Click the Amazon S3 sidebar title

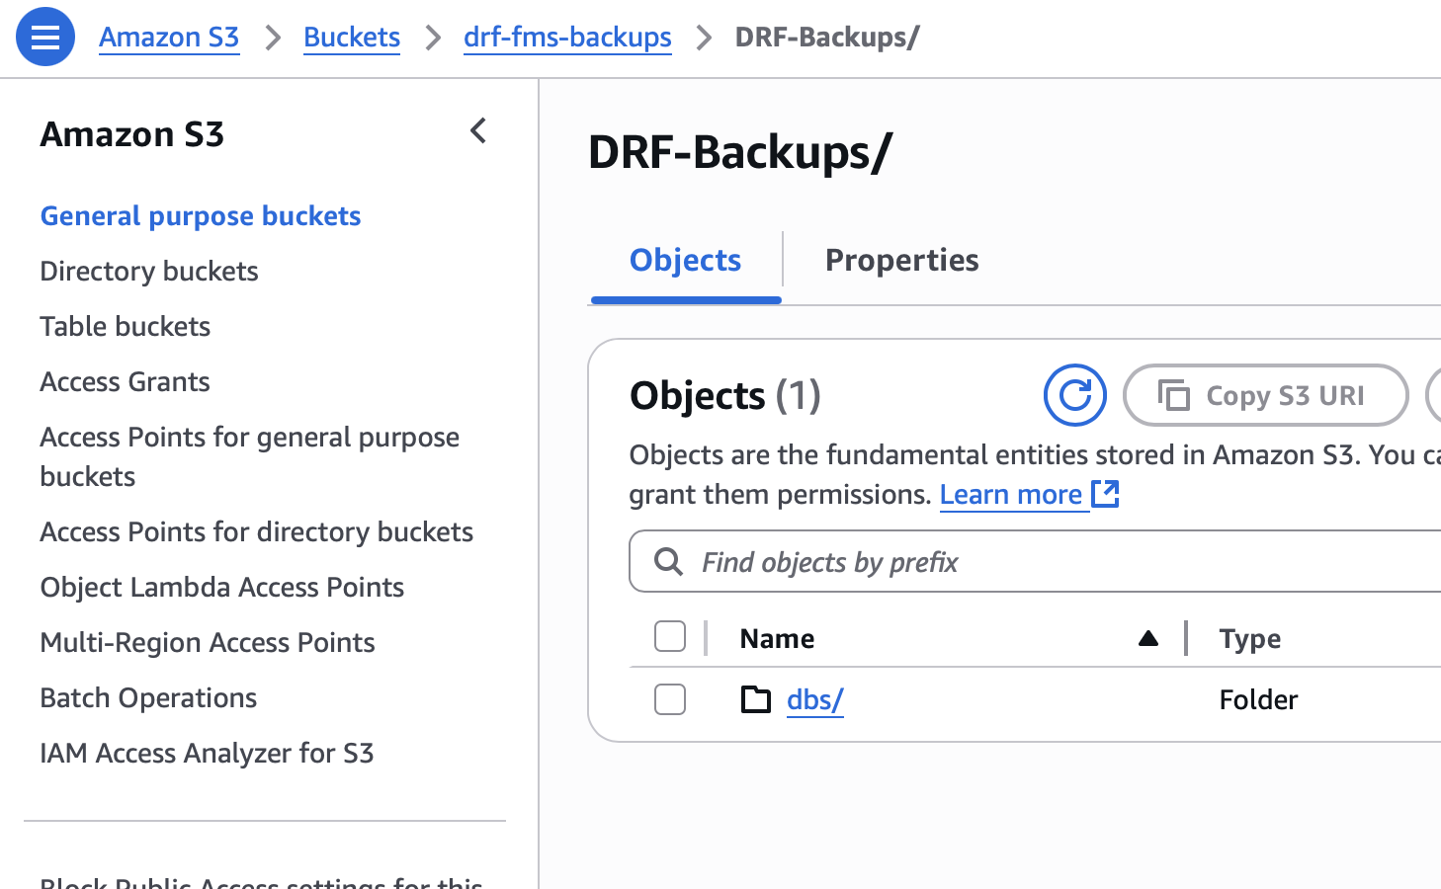point(132,133)
